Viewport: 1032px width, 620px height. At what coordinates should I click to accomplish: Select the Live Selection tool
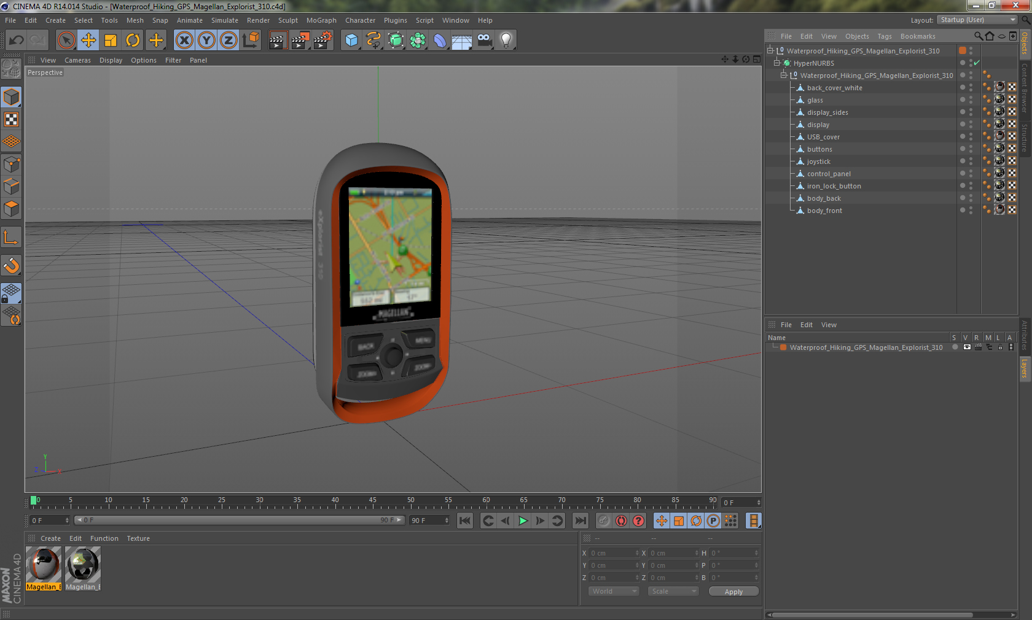click(66, 41)
